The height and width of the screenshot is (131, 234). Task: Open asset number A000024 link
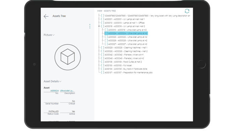pos(54,91)
